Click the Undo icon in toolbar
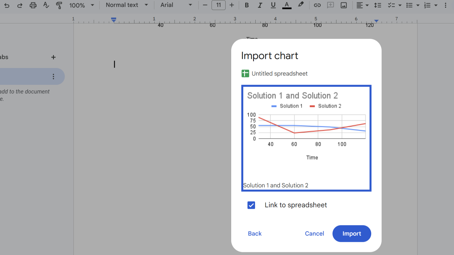The width and height of the screenshot is (454, 255). click(x=7, y=5)
